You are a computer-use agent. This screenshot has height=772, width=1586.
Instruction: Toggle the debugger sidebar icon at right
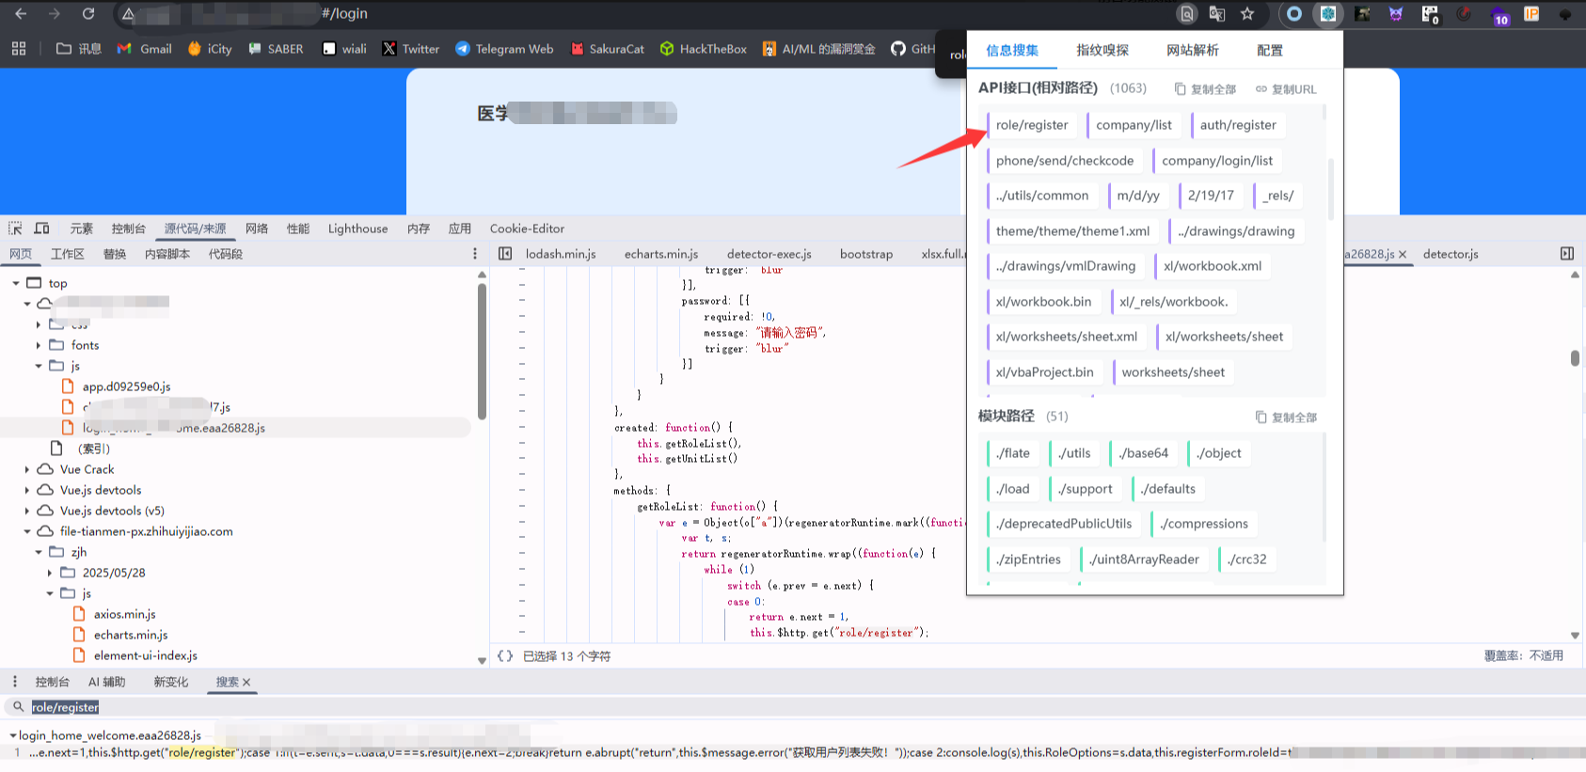[x=1566, y=254]
